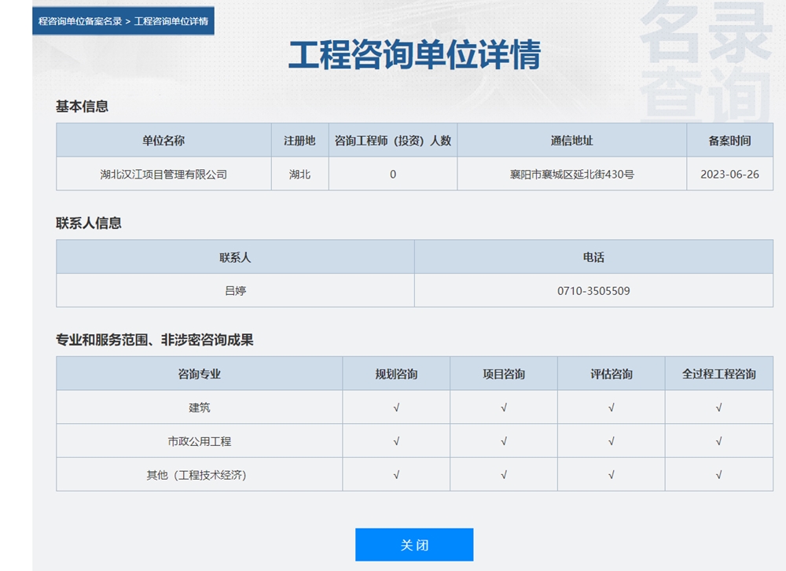This screenshot has width=786, height=571.
Task: Click the 规划咨询 checkmark in 建筑 row
Action: [x=396, y=407]
